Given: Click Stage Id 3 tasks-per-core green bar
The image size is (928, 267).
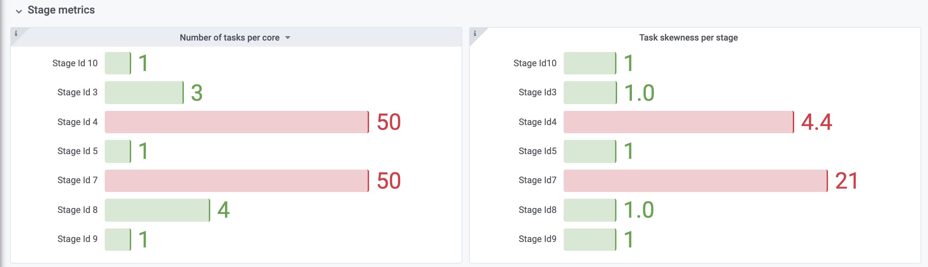Looking at the screenshot, I should click(144, 93).
